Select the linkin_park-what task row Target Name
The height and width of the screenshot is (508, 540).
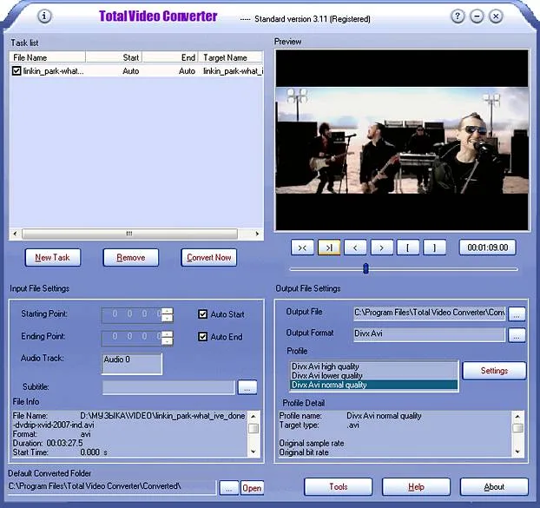coord(234,71)
